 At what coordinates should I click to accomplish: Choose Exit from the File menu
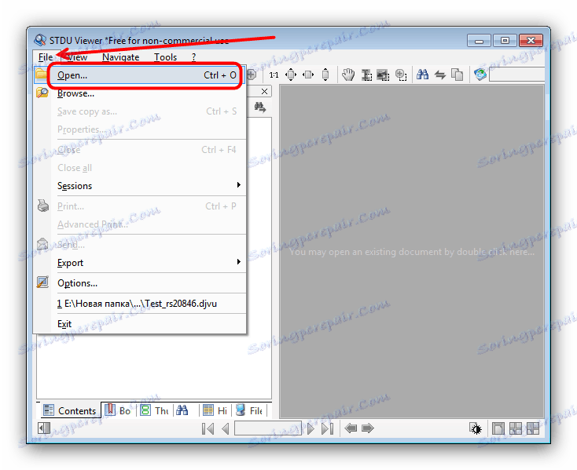tap(140, 324)
